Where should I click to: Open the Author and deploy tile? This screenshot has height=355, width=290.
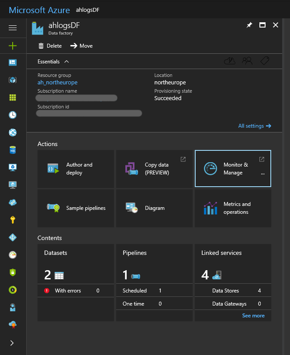click(76, 169)
